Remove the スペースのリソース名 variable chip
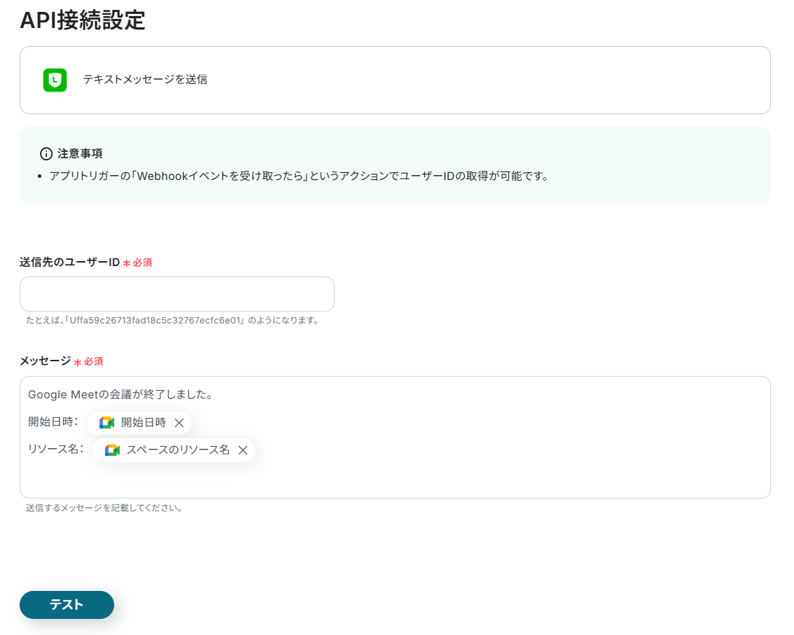The image size is (794, 635). pos(242,450)
